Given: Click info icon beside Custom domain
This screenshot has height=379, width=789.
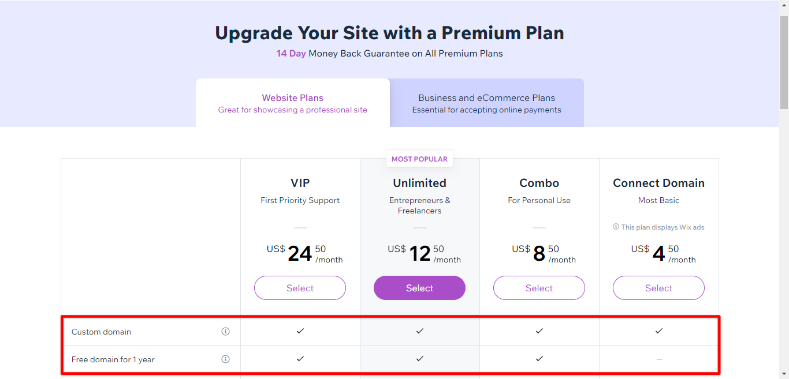Looking at the screenshot, I should click(225, 332).
